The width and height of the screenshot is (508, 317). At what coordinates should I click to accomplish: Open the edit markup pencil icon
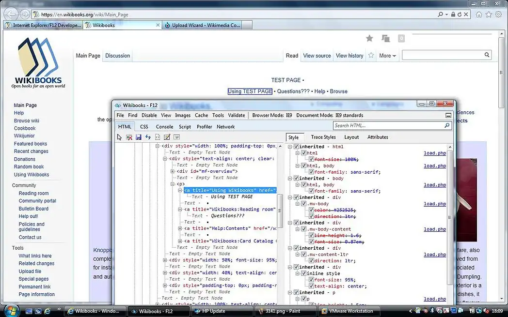click(167, 138)
